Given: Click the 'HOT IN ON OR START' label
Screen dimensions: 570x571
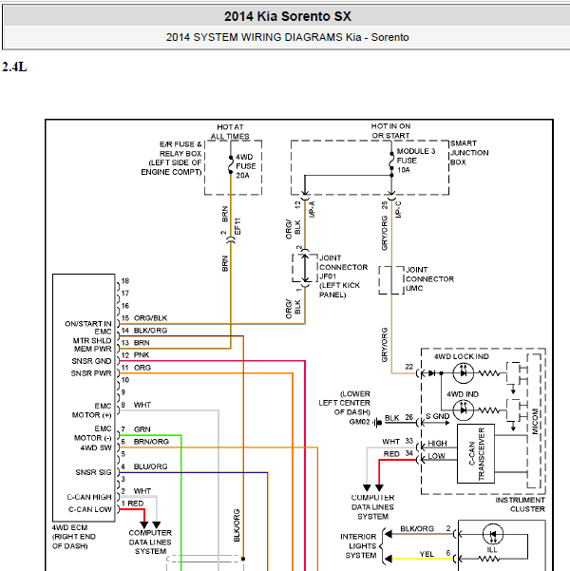Looking at the screenshot, I should (x=390, y=131).
